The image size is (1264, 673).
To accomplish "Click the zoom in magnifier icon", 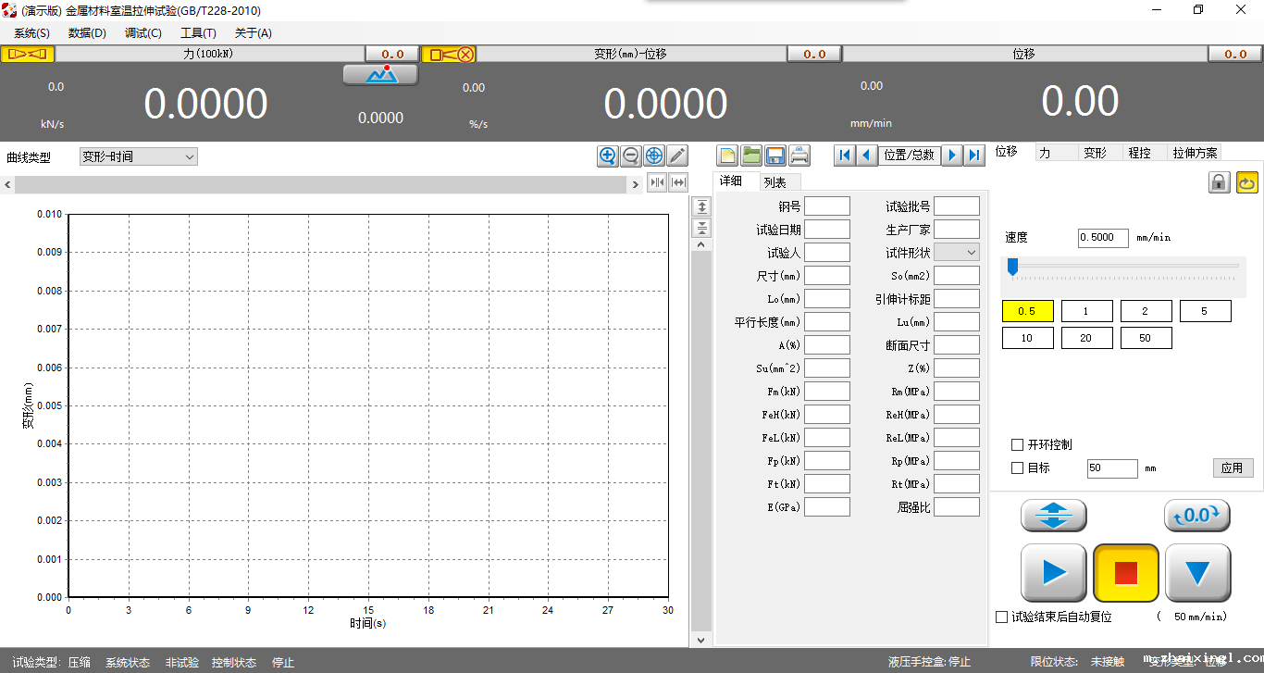I will click(607, 156).
